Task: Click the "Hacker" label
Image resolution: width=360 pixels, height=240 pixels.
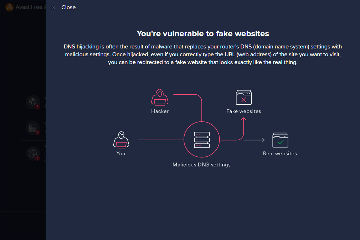Action: (x=160, y=111)
